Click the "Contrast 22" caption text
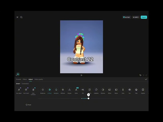Viewport: 163px width, 122px height. [80, 59]
